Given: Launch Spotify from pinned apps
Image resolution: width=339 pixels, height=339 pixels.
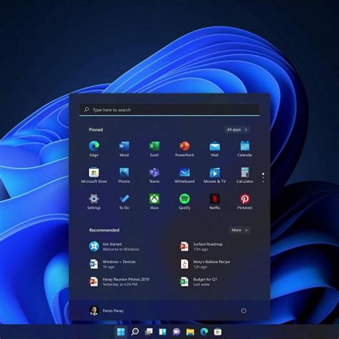Looking at the screenshot, I should tap(185, 202).
